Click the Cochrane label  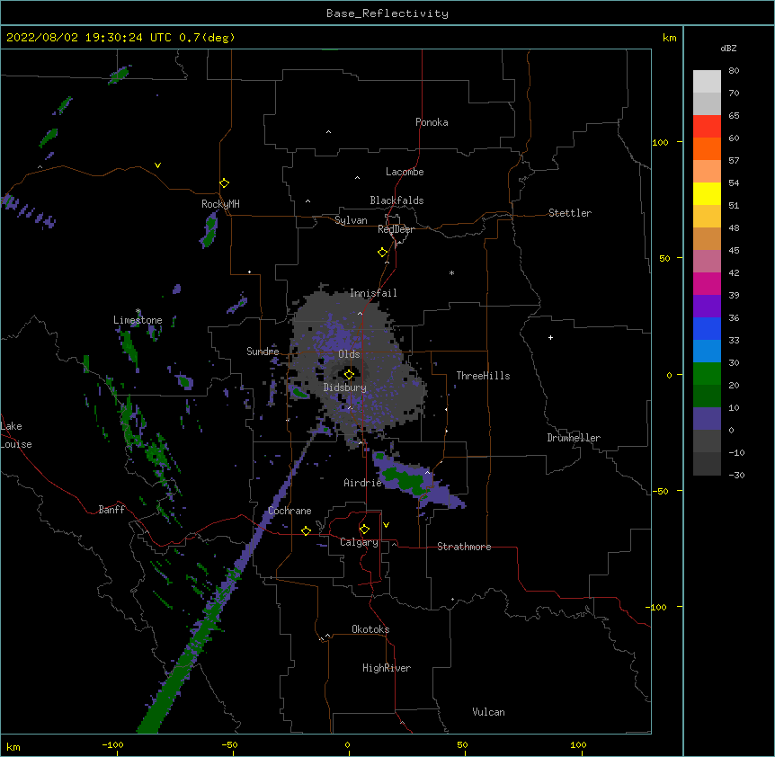coord(290,511)
